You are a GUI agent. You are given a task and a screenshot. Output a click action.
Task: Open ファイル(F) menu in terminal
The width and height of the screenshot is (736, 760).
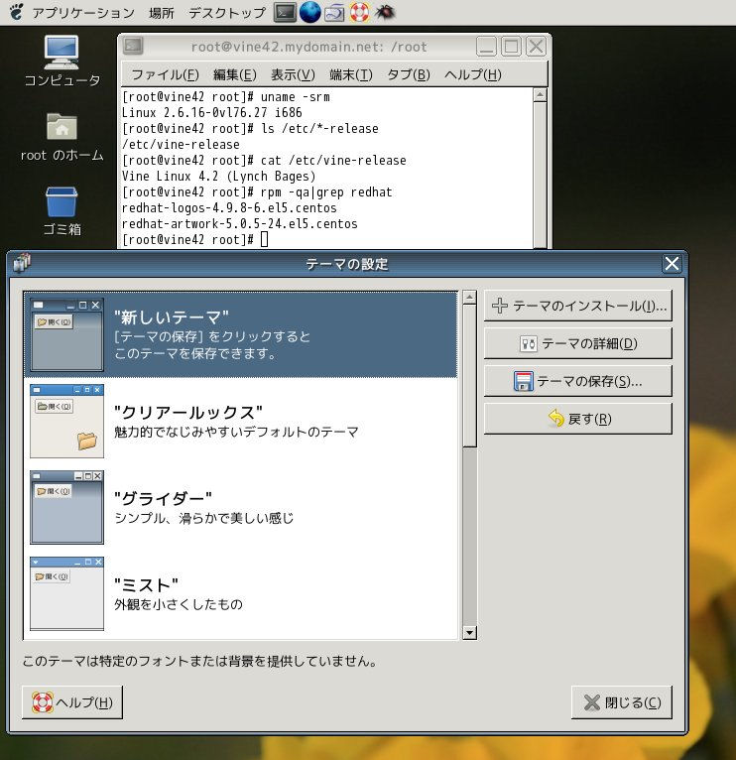[x=166, y=74]
